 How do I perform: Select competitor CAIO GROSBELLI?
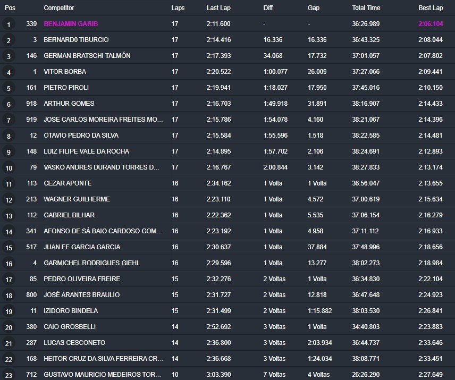(70, 327)
